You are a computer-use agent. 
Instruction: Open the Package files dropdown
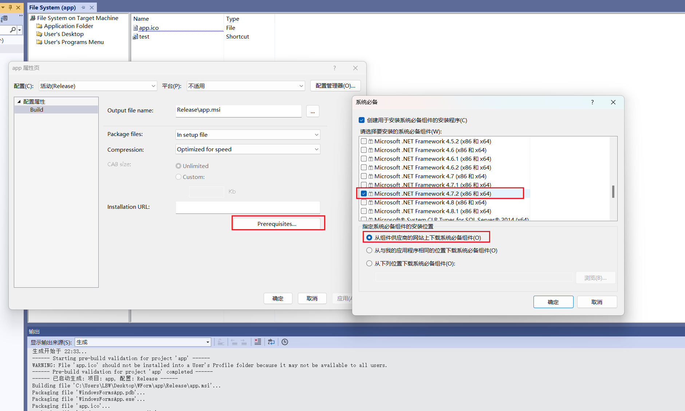pyautogui.click(x=248, y=135)
